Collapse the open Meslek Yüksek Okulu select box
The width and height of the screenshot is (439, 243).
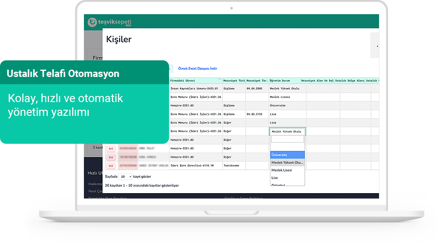click(x=287, y=131)
